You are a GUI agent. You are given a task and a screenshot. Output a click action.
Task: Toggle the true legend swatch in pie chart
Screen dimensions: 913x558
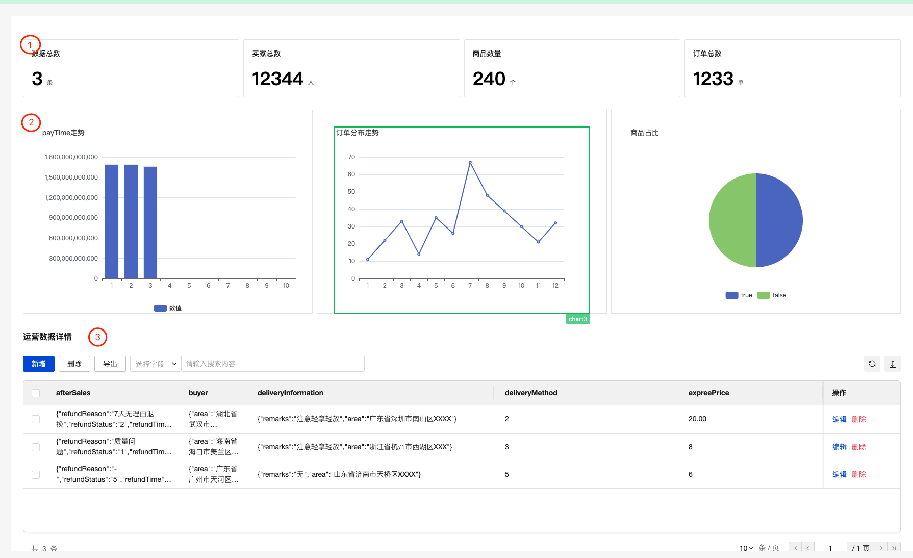(732, 295)
